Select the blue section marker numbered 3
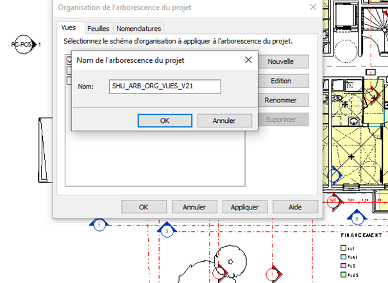 167,230
